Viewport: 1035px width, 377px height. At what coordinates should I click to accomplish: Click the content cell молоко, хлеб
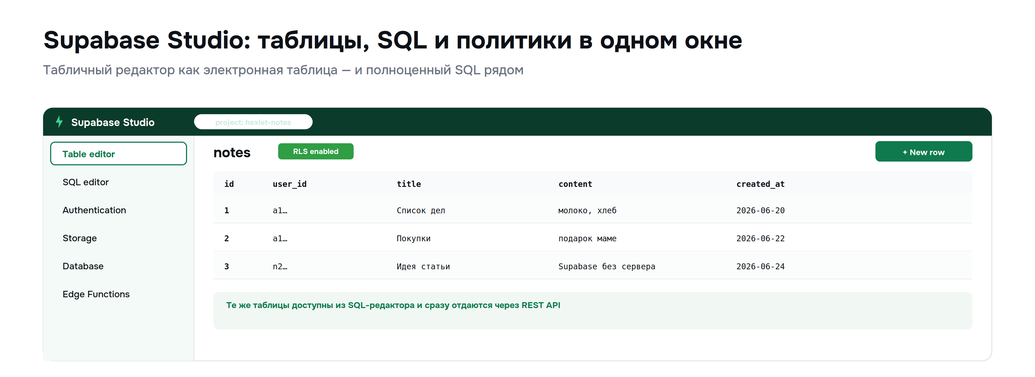pyautogui.click(x=587, y=210)
